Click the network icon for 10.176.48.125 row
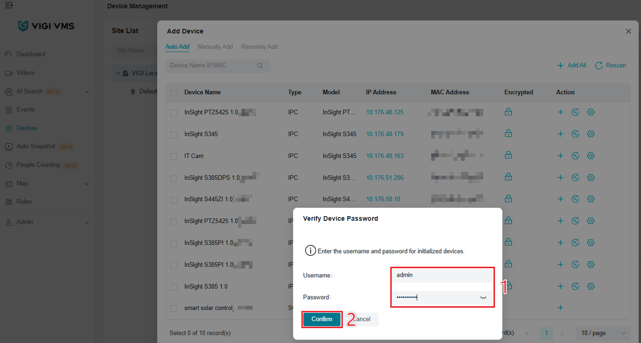 click(x=575, y=112)
